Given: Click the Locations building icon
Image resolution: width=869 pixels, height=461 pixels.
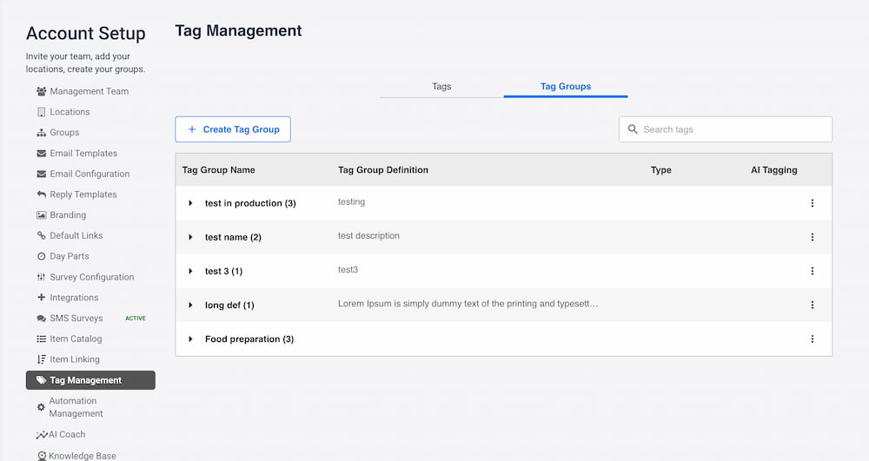Looking at the screenshot, I should pyautogui.click(x=41, y=112).
